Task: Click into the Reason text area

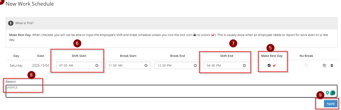Action: pos(162,91)
